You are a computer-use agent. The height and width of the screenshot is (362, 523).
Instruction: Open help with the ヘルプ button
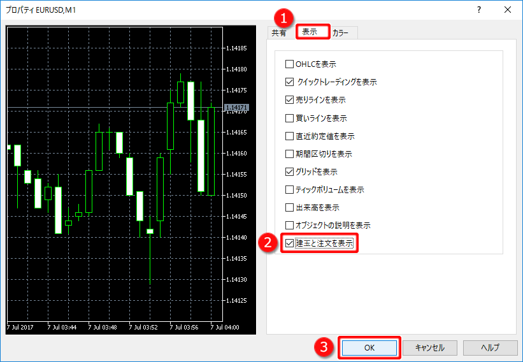pos(490,348)
